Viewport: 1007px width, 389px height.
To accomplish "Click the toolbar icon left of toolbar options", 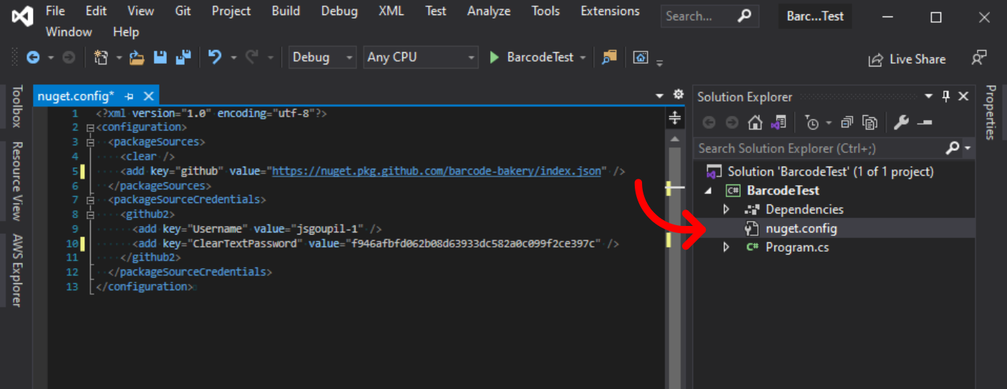I will 641,58.
